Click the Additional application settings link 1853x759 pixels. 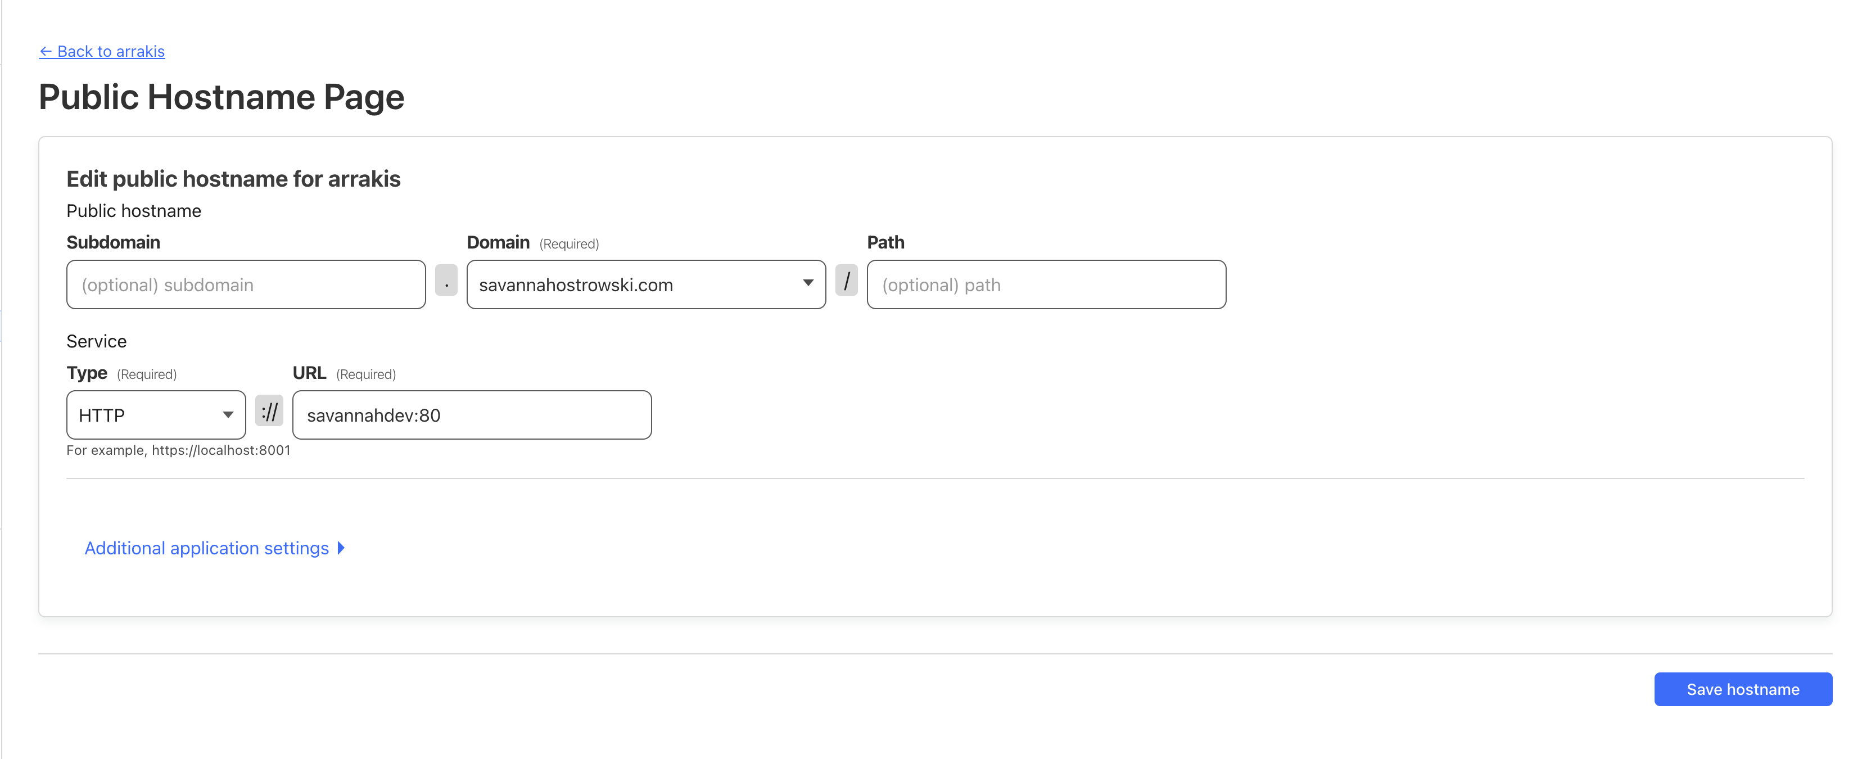206,548
